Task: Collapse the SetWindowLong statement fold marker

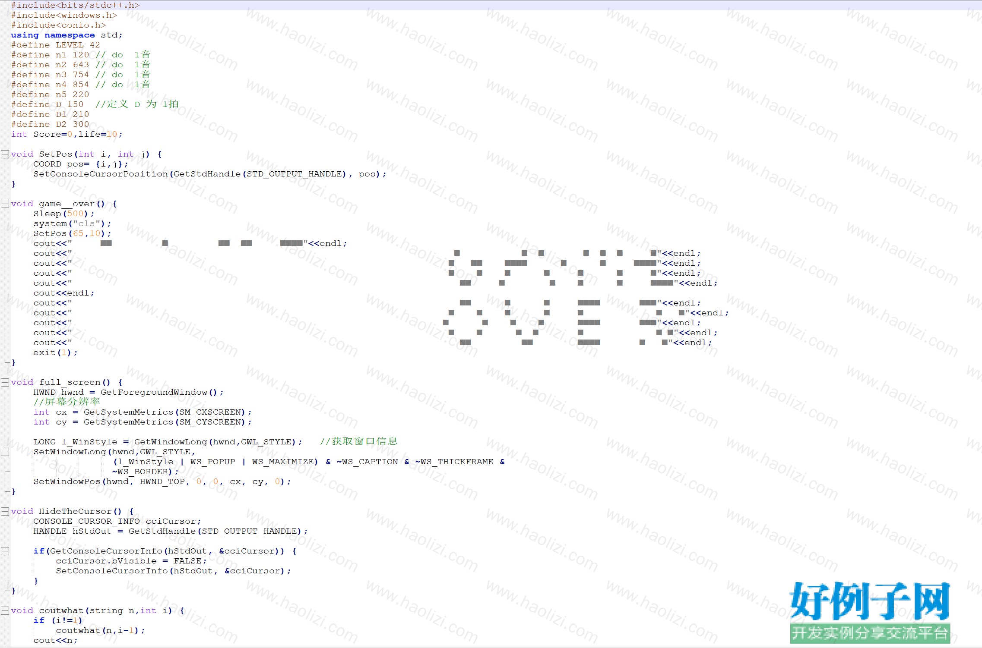Action: (x=5, y=452)
